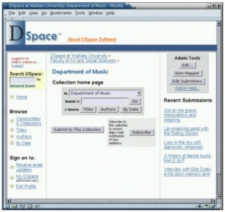225x212 pixels.
Task: Follow Faculty of Art and Social Sciences breadcrumb
Action: pyautogui.click(x=83, y=60)
